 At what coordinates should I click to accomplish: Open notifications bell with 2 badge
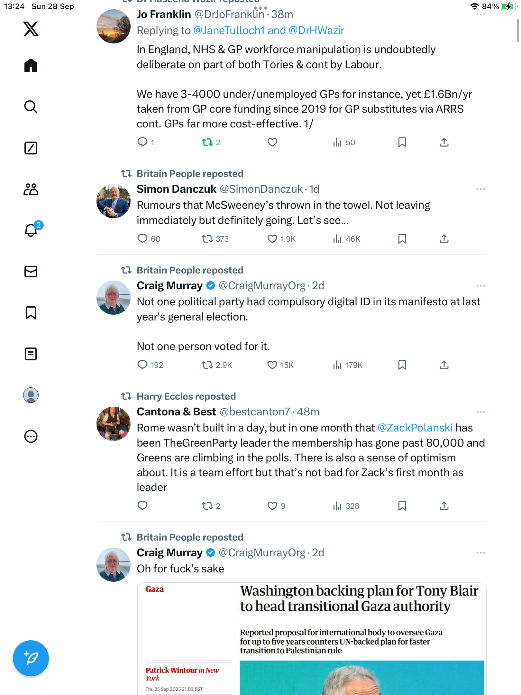coord(32,230)
